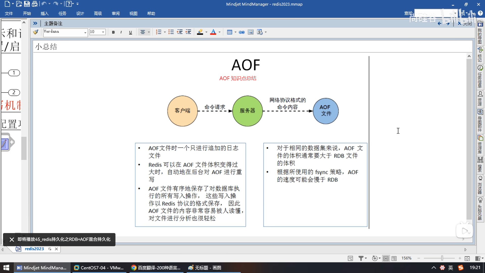Open the 插入 menu
Viewport: 485px width, 273px height.
click(44, 13)
